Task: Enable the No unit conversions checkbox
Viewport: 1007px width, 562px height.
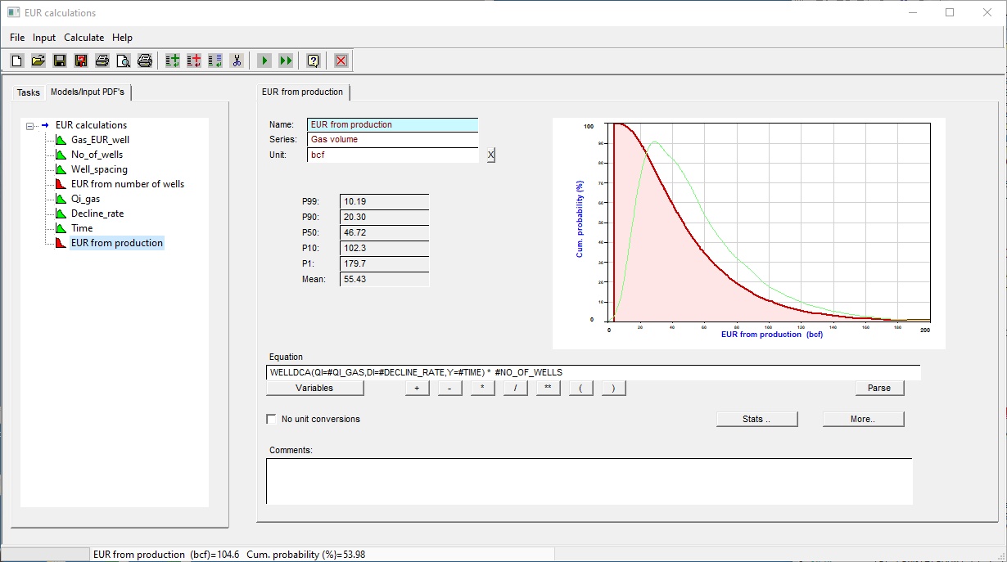Action: point(272,419)
